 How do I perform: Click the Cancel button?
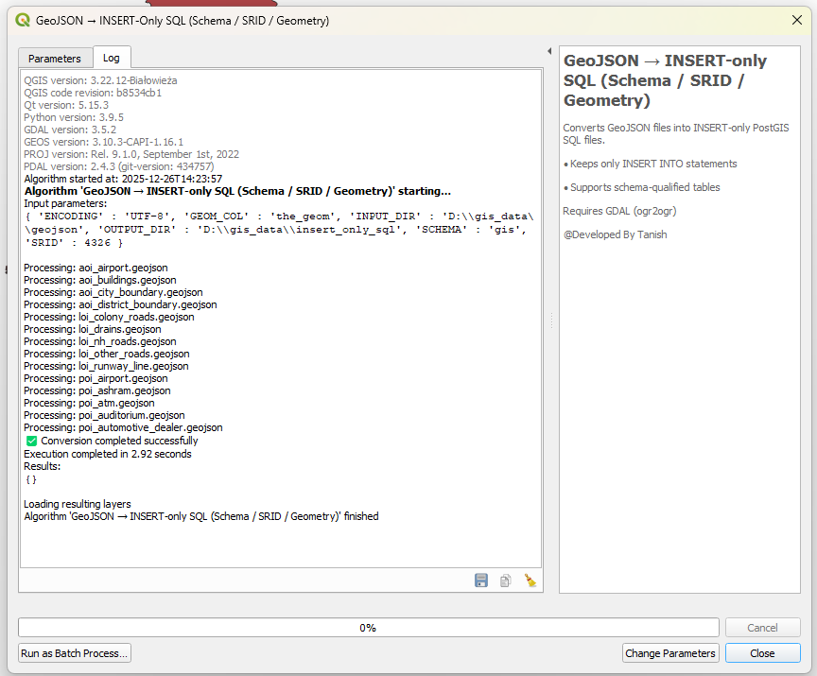tap(762, 628)
